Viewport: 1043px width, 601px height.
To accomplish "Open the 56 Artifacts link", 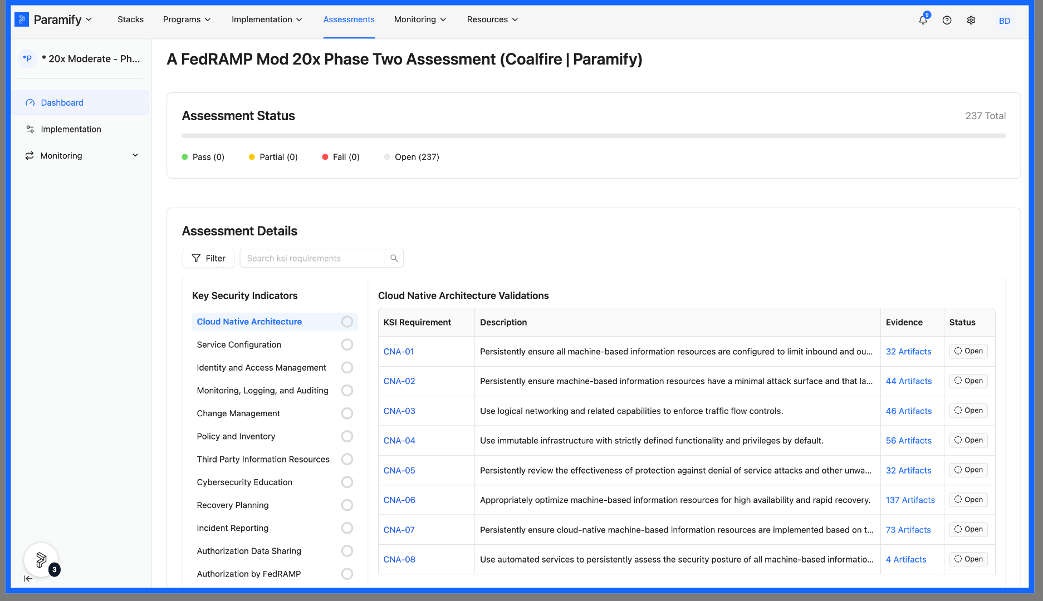I will (909, 441).
